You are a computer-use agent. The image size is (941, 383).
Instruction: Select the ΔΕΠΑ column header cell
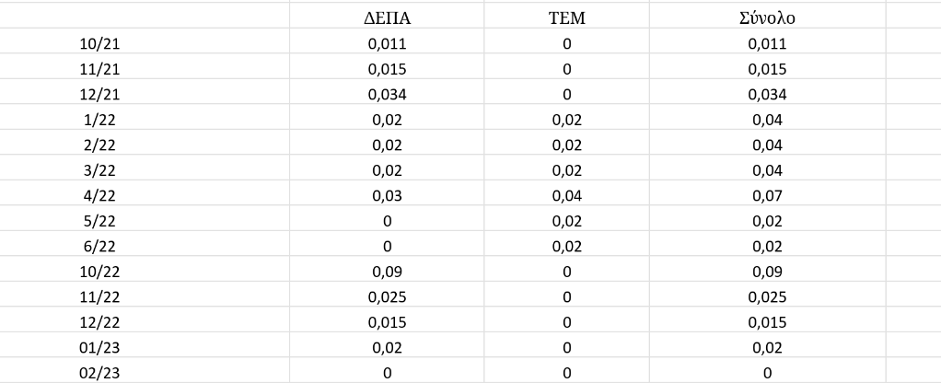387,18
